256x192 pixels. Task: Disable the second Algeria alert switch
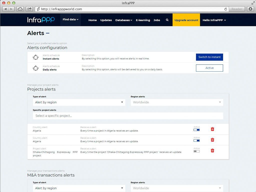tap(196, 141)
